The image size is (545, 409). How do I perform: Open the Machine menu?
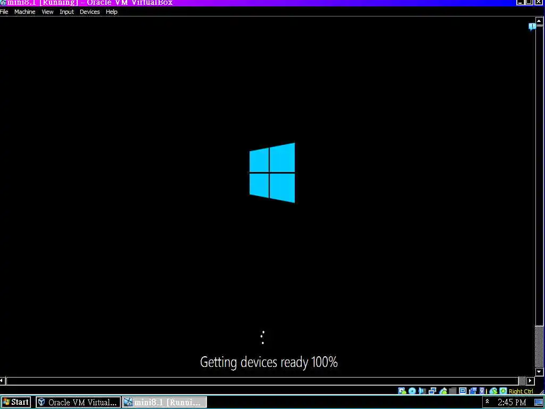click(24, 12)
